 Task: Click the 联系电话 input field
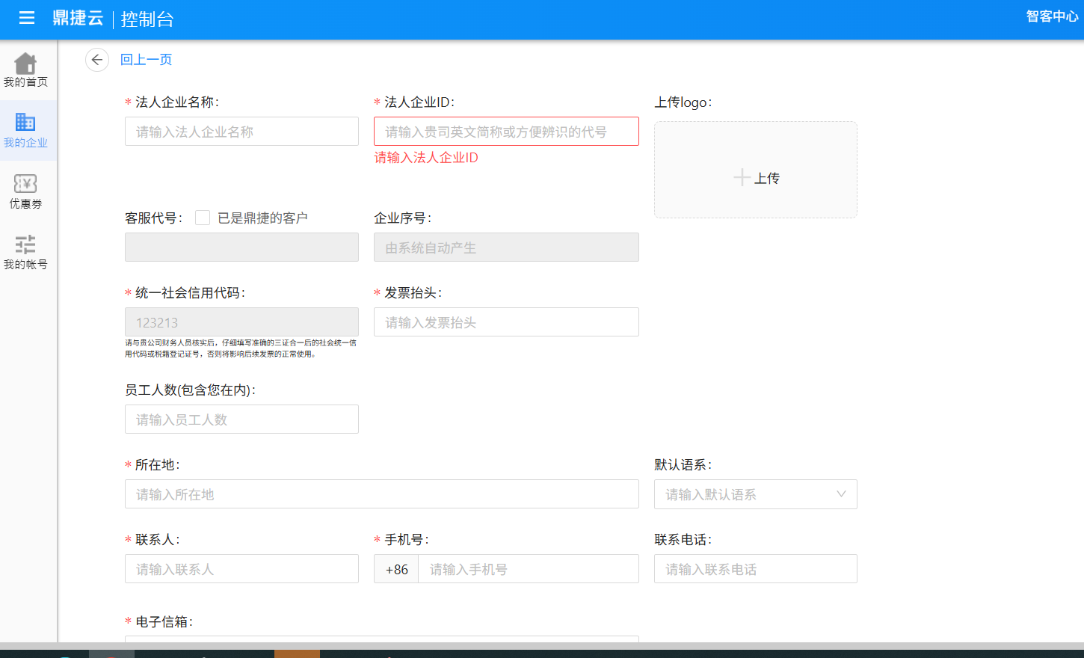pyautogui.click(x=755, y=569)
